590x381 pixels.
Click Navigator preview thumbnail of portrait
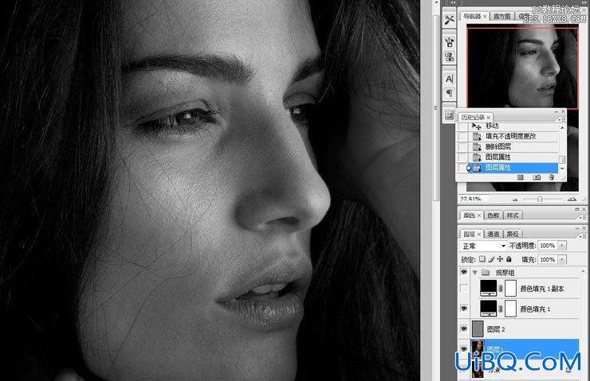522,68
